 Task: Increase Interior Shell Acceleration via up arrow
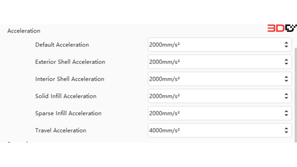point(286,77)
